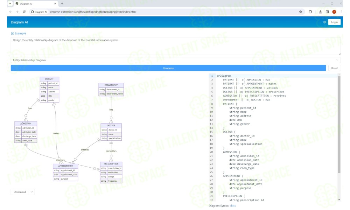Image resolution: width=350 pixels, height=210 pixels.
Task: Click the 'attends' relationship label
Action: click(x=85, y=150)
